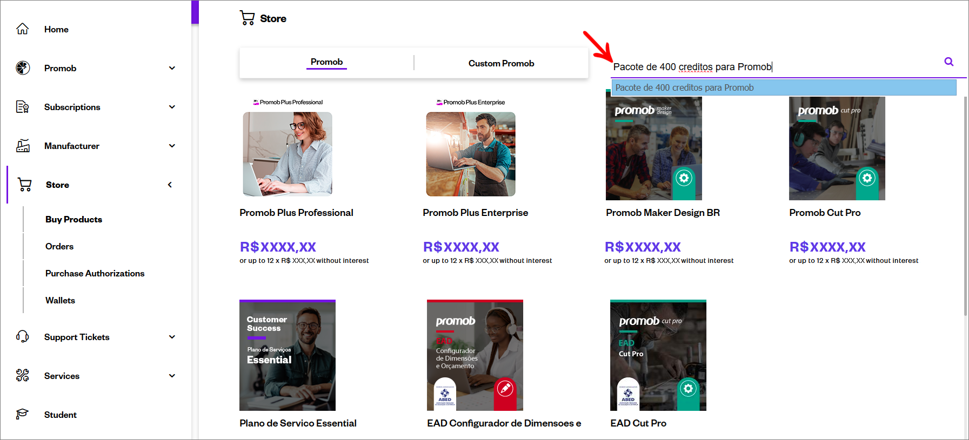The height and width of the screenshot is (440, 969).
Task: Open Purchase Authorizations submenu item
Action: (x=95, y=273)
